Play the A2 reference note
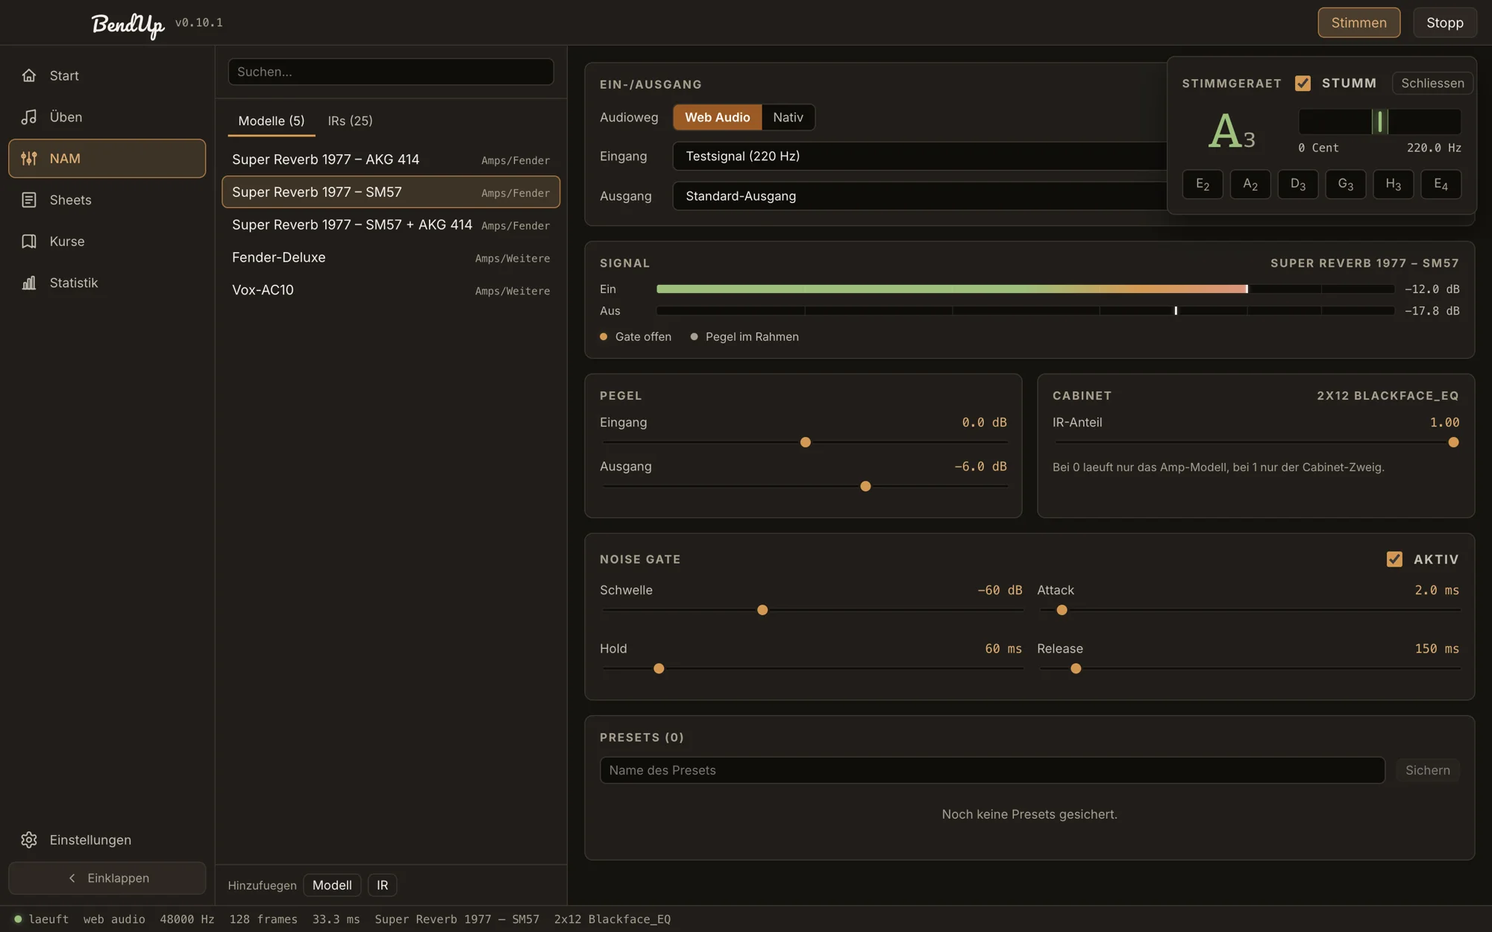 [1250, 184]
